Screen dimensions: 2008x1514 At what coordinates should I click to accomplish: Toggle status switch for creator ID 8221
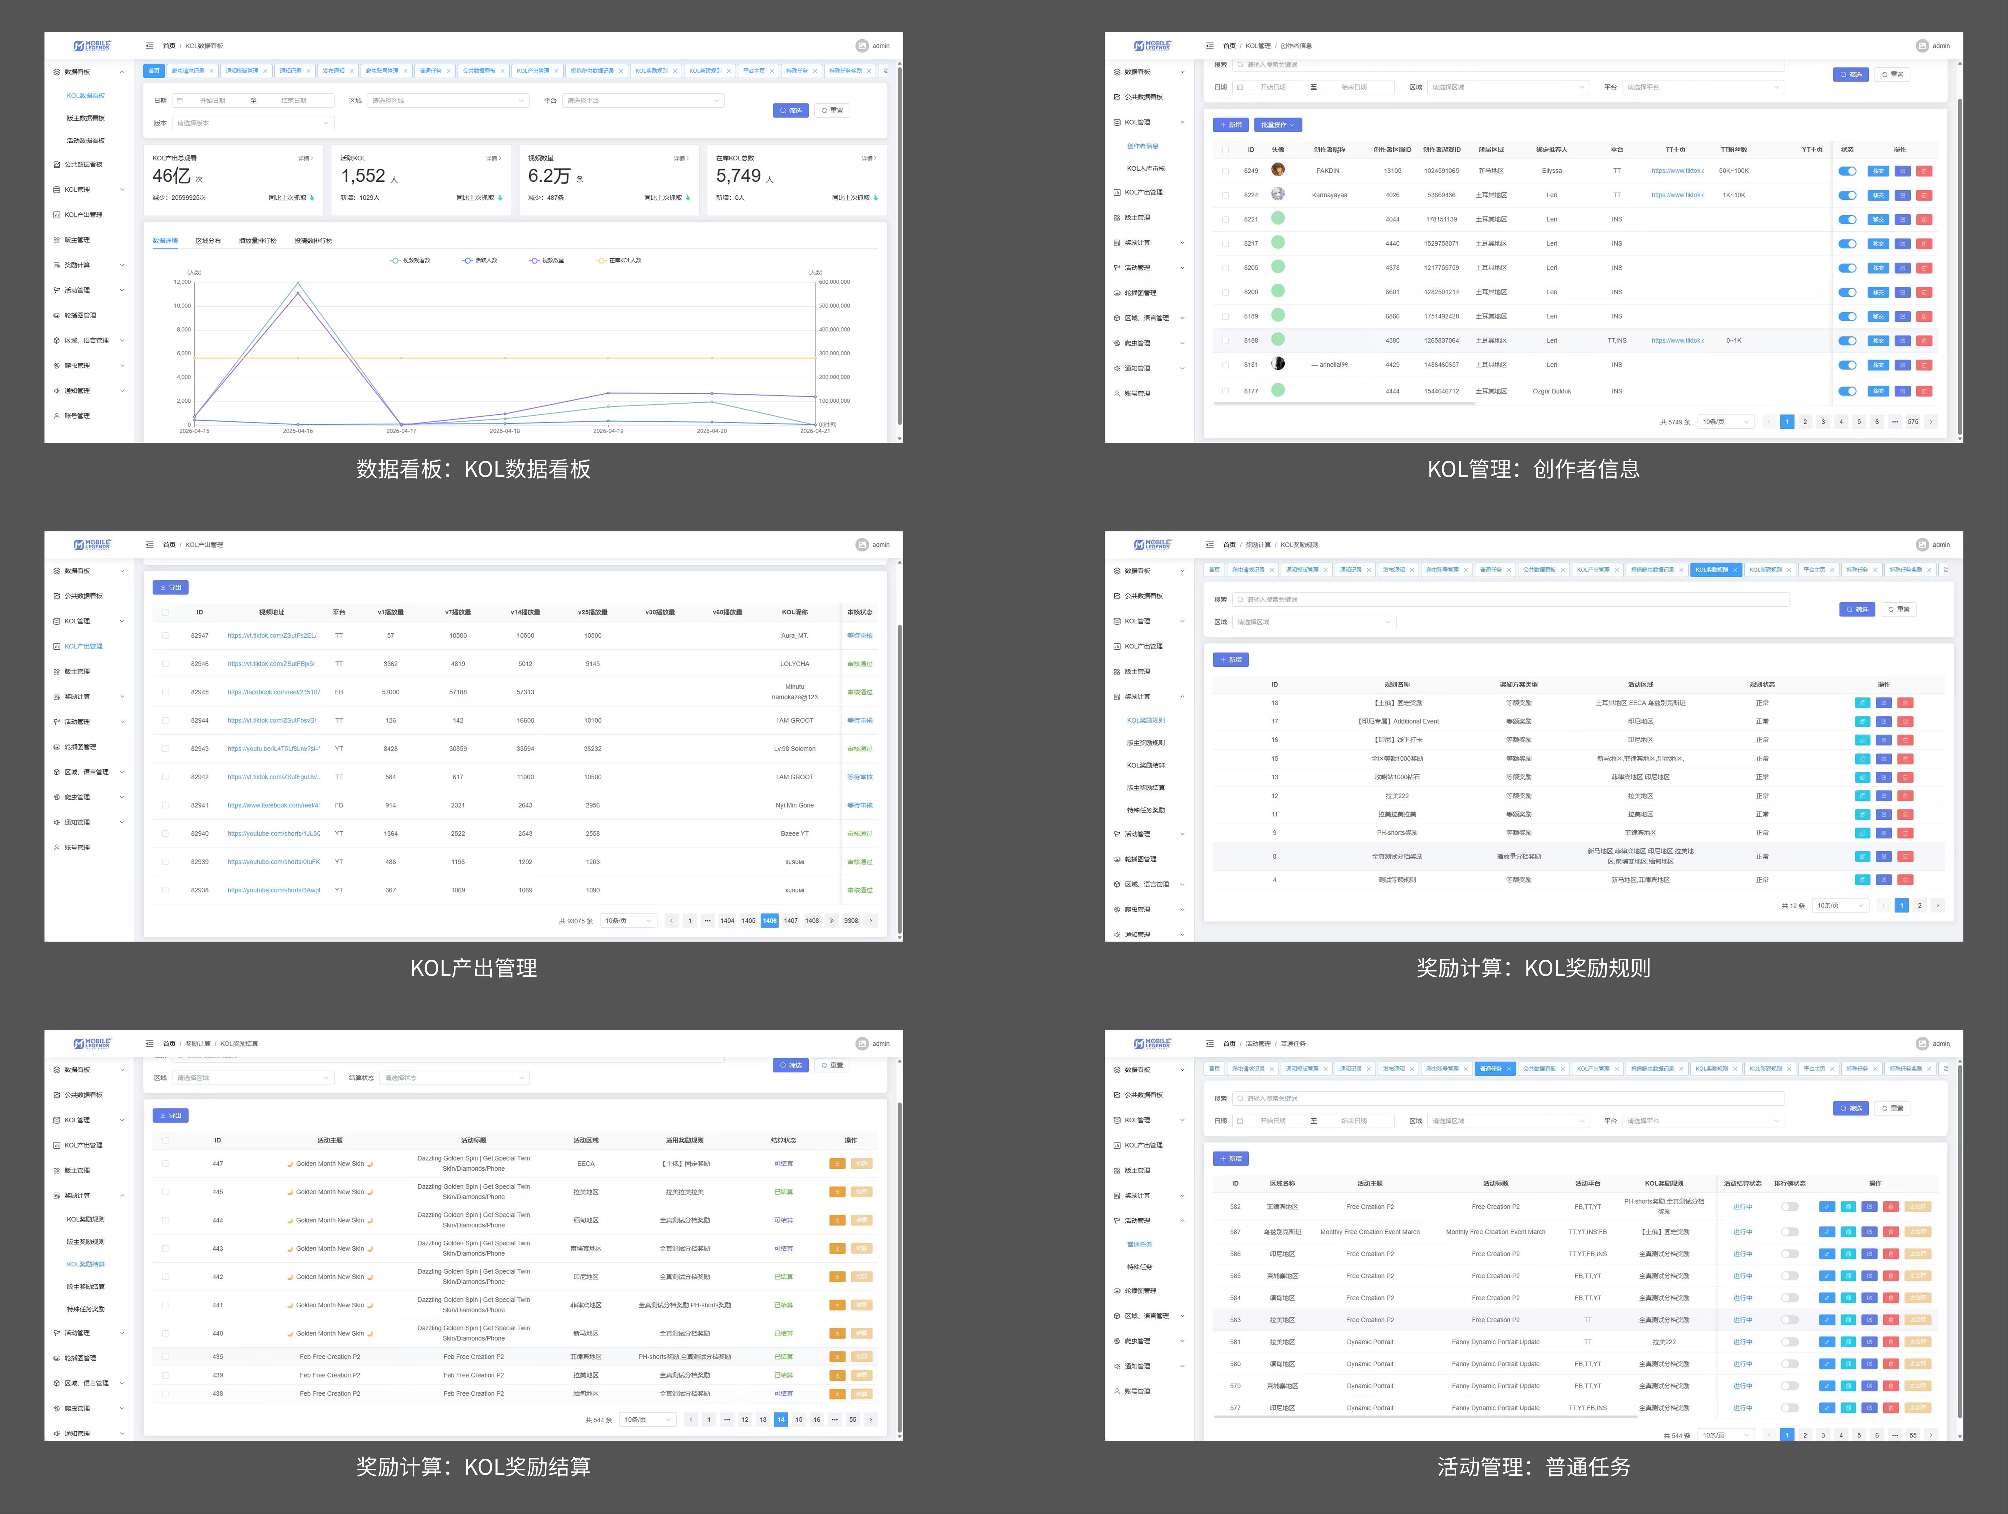click(x=1847, y=219)
